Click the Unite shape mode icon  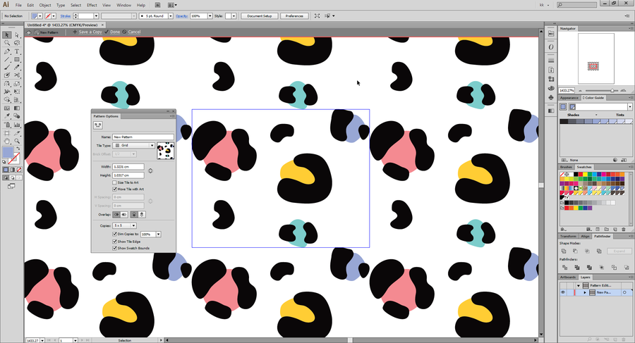[564, 251]
